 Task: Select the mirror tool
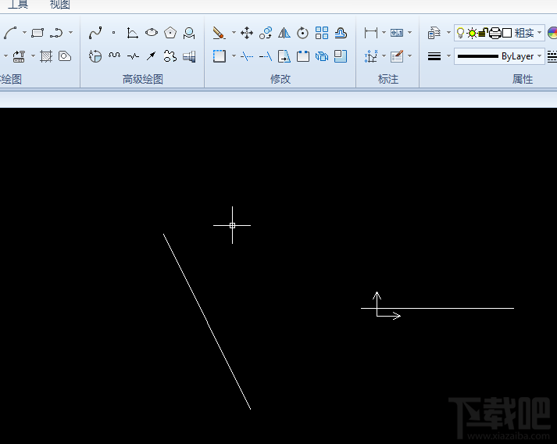tap(284, 33)
